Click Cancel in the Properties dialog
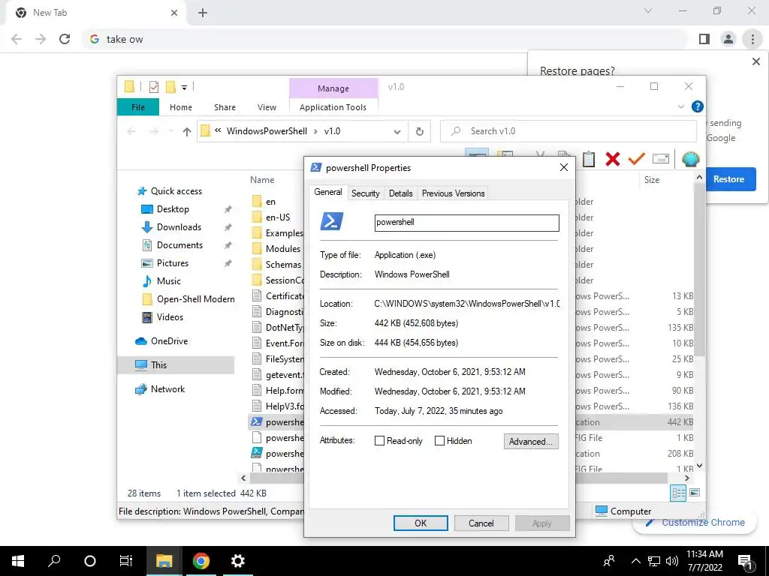This screenshot has width=769, height=576. coord(481,523)
